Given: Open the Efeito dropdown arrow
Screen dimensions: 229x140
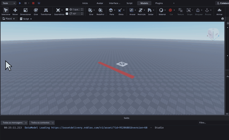Looking at the screenshot, I should (124, 10).
